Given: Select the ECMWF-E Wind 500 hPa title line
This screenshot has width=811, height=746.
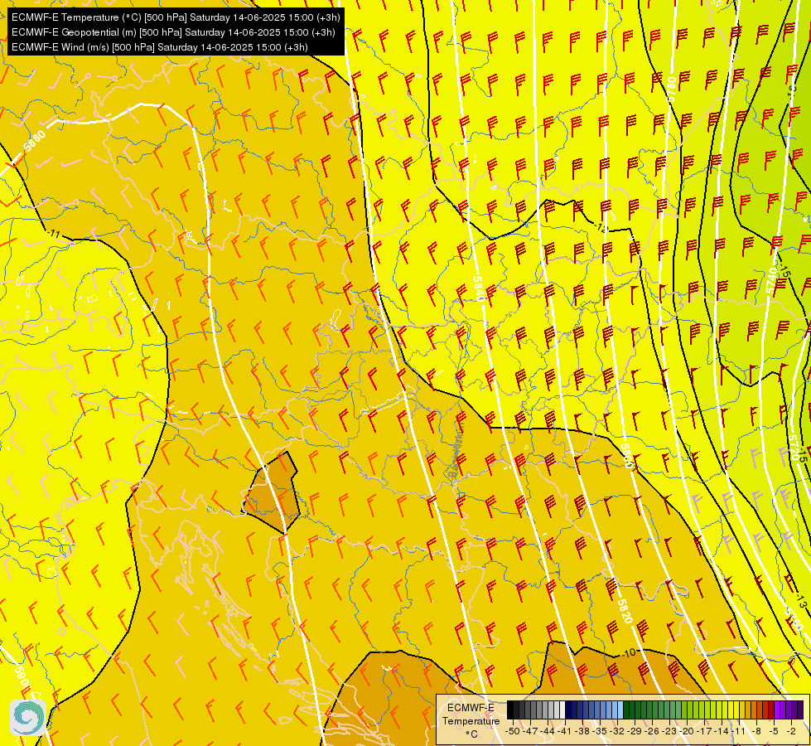Looking at the screenshot, I should click(x=159, y=47).
